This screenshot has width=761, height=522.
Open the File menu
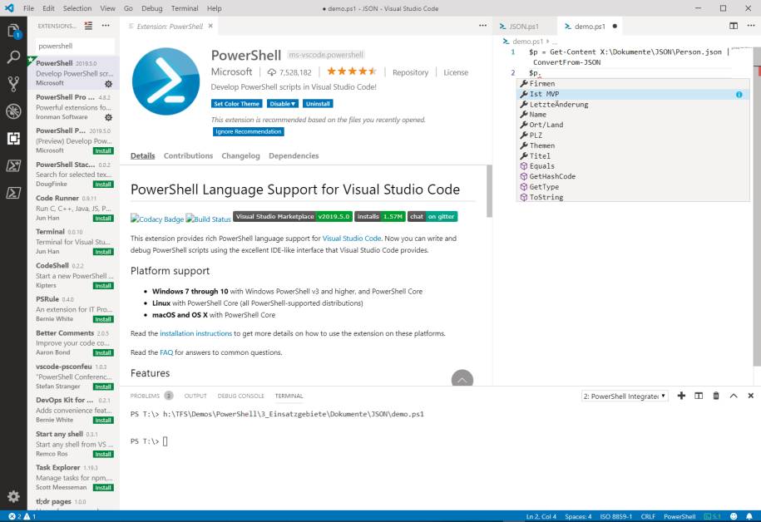(28, 8)
